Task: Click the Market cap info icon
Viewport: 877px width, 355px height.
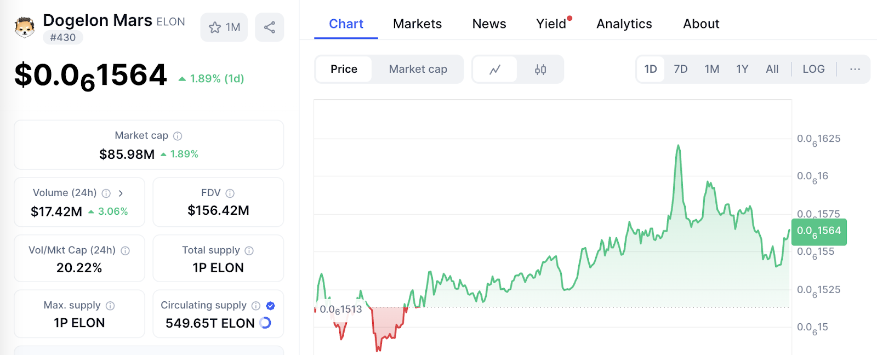Action: 178,136
